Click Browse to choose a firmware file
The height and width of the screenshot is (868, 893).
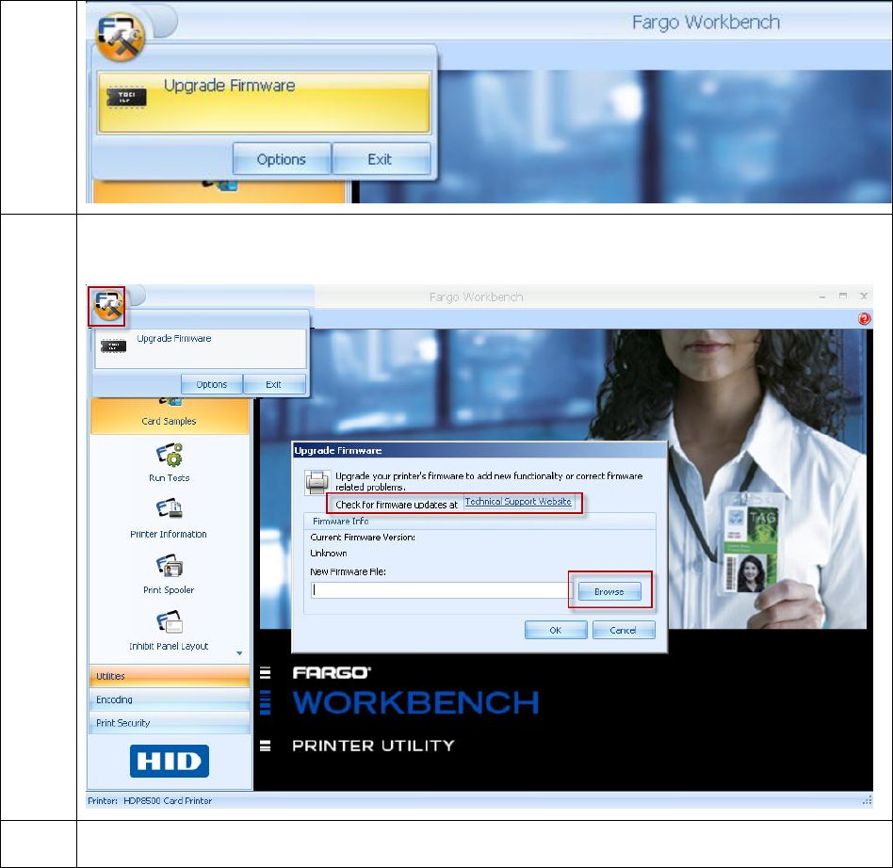tap(609, 591)
